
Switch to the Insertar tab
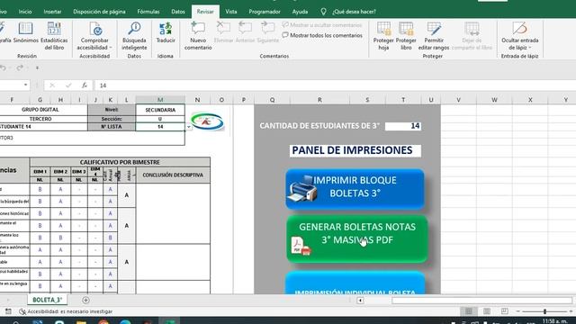click(52, 12)
